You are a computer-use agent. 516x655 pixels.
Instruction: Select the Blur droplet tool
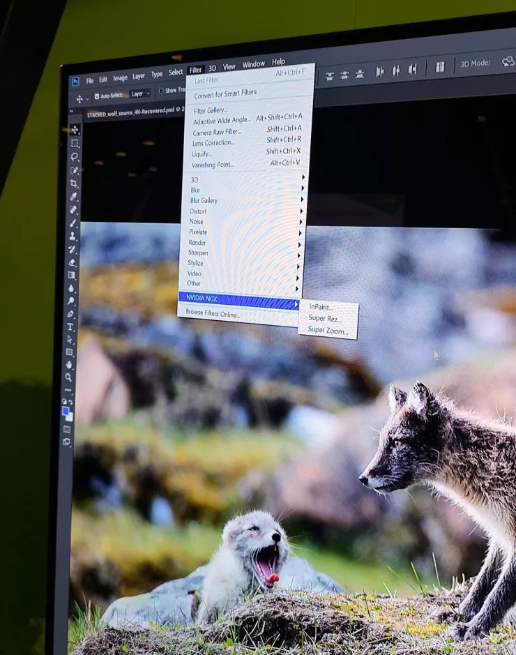[71, 288]
